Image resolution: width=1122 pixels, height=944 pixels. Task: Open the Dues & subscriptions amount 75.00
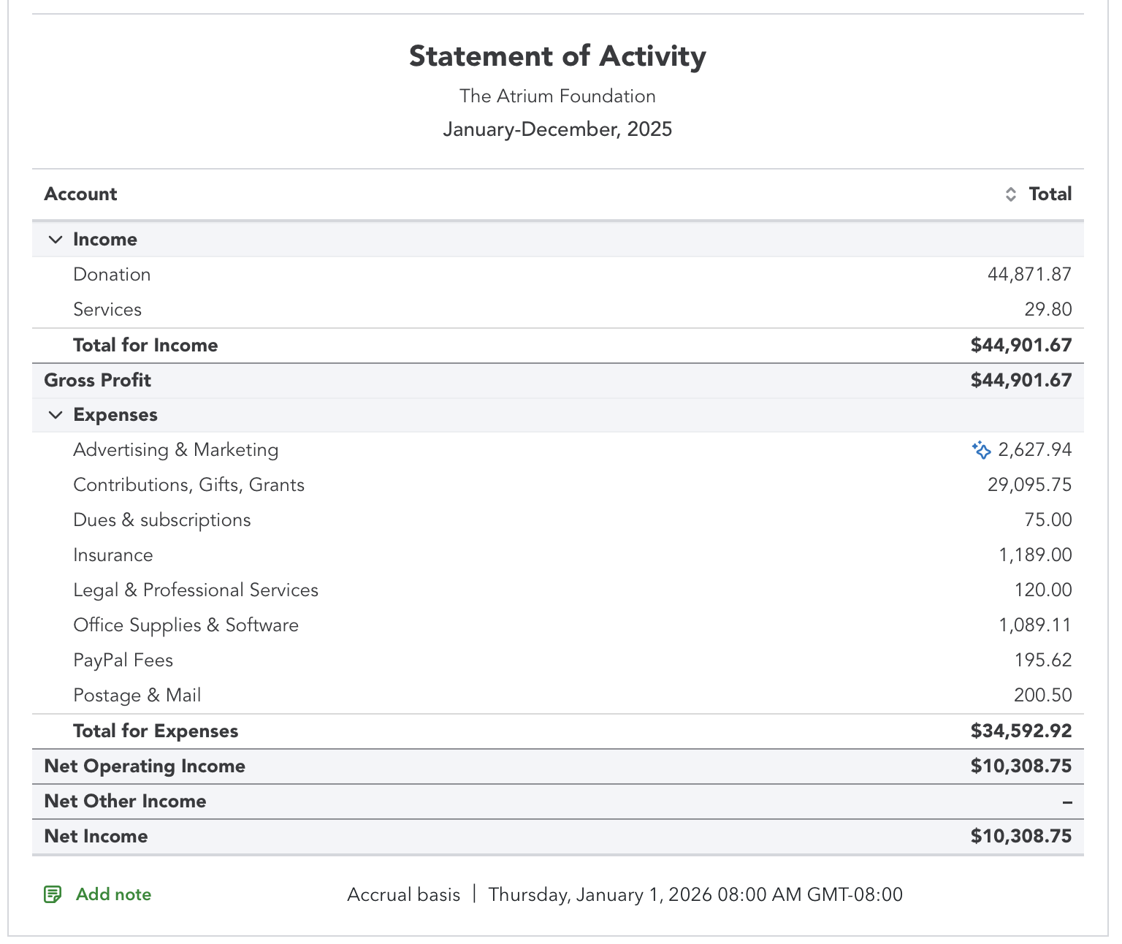pos(1047,520)
